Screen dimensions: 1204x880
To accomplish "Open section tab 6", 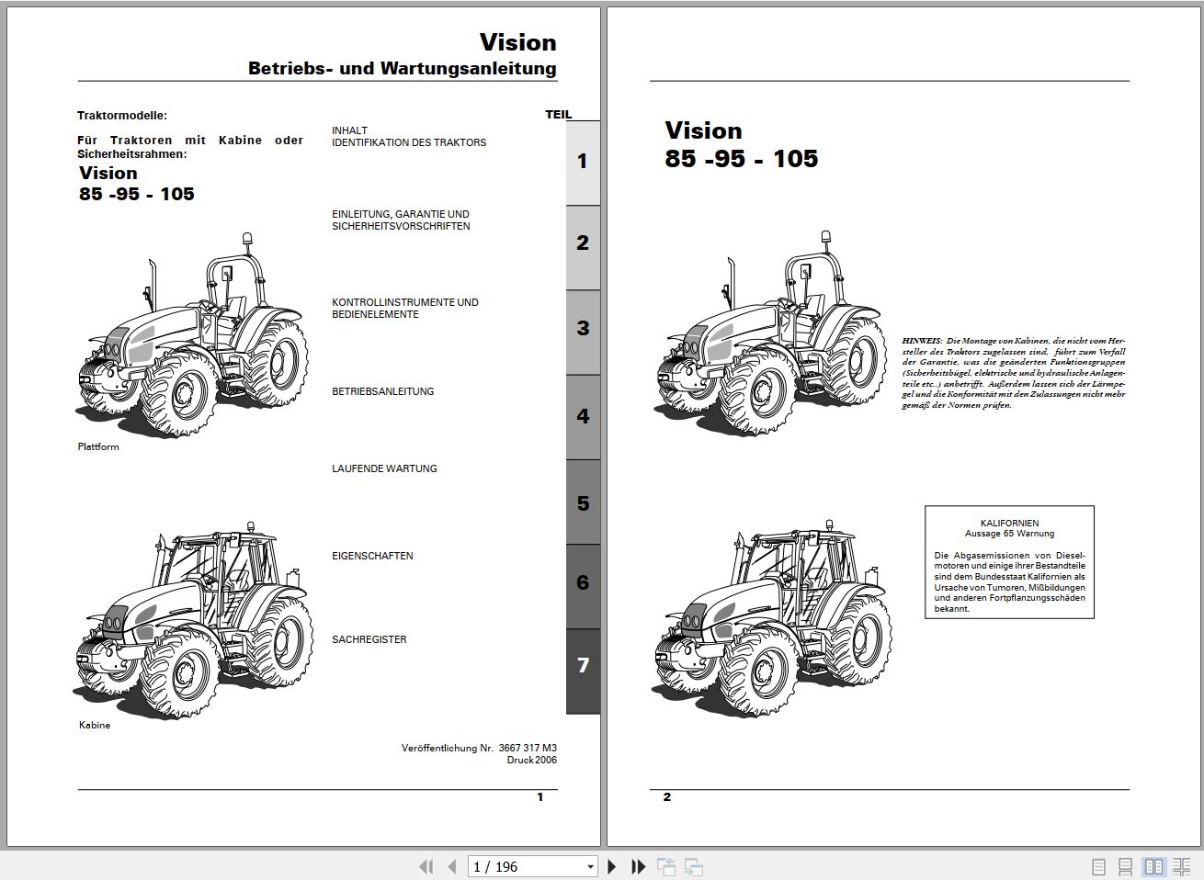I will click(x=583, y=586).
